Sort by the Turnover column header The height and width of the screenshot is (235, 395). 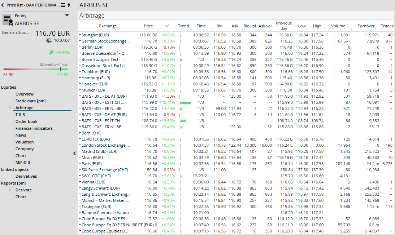[x=366, y=26]
